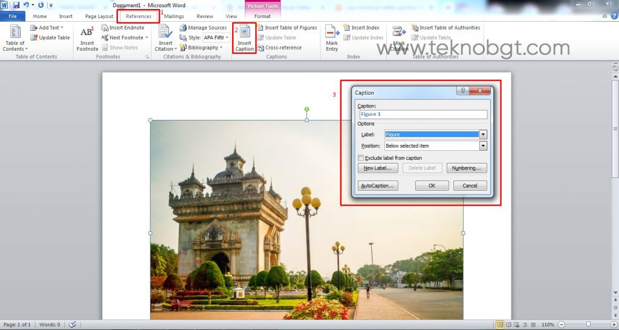Switch to Full Screen Reading view
This screenshot has width=619, height=330.
509,325
